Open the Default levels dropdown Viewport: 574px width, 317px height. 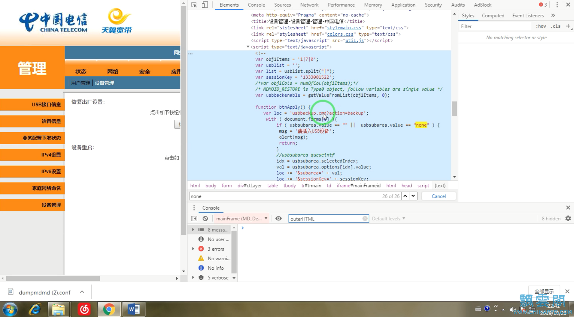tap(388, 219)
